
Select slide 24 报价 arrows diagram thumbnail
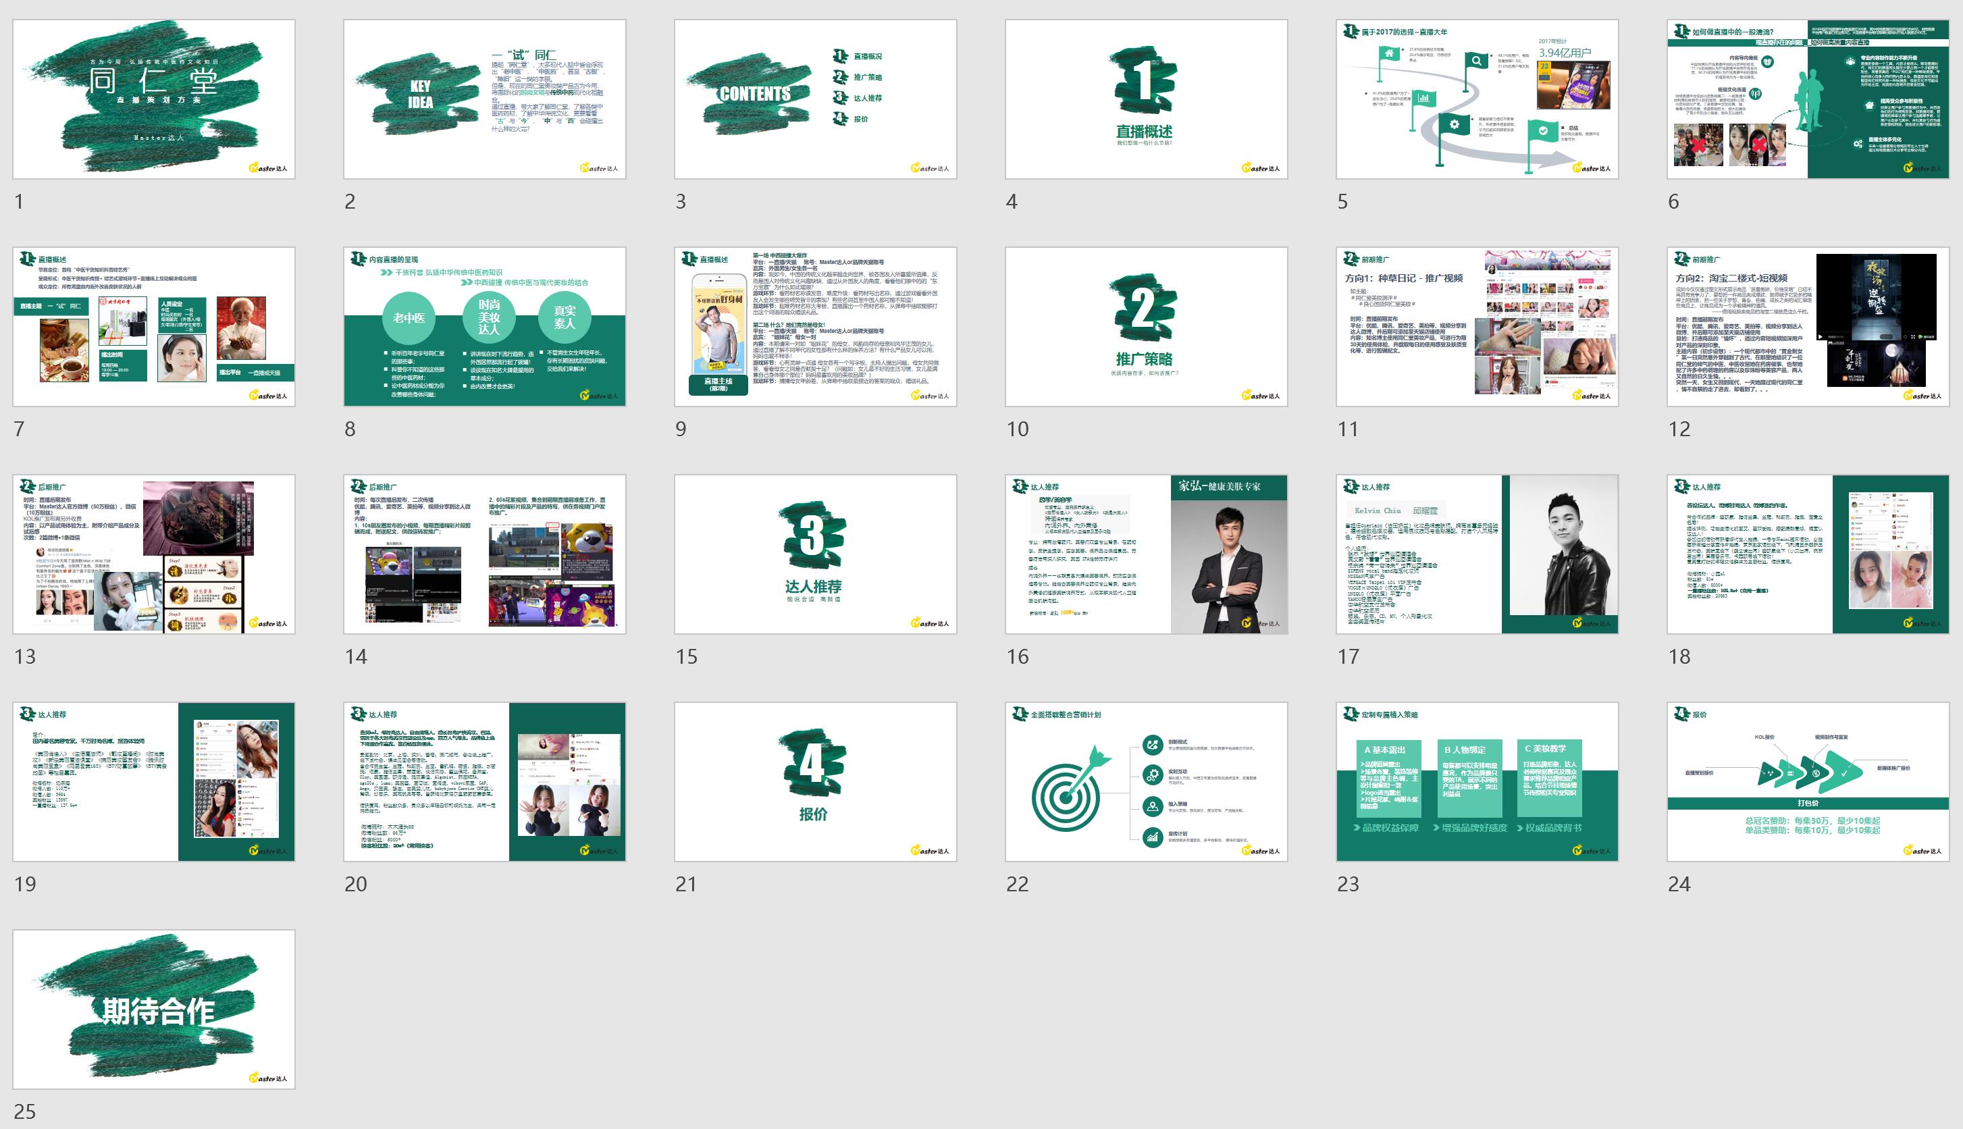click(x=1808, y=782)
